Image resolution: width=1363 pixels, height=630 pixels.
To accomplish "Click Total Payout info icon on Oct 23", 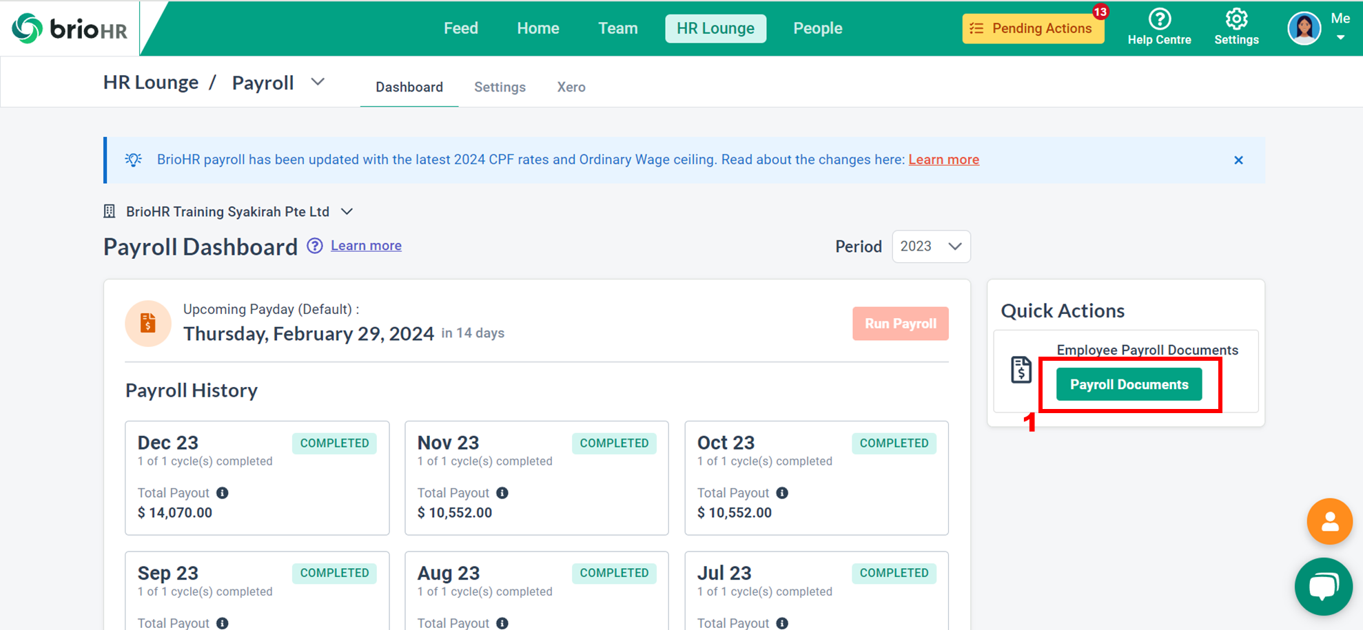I will click(782, 493).
